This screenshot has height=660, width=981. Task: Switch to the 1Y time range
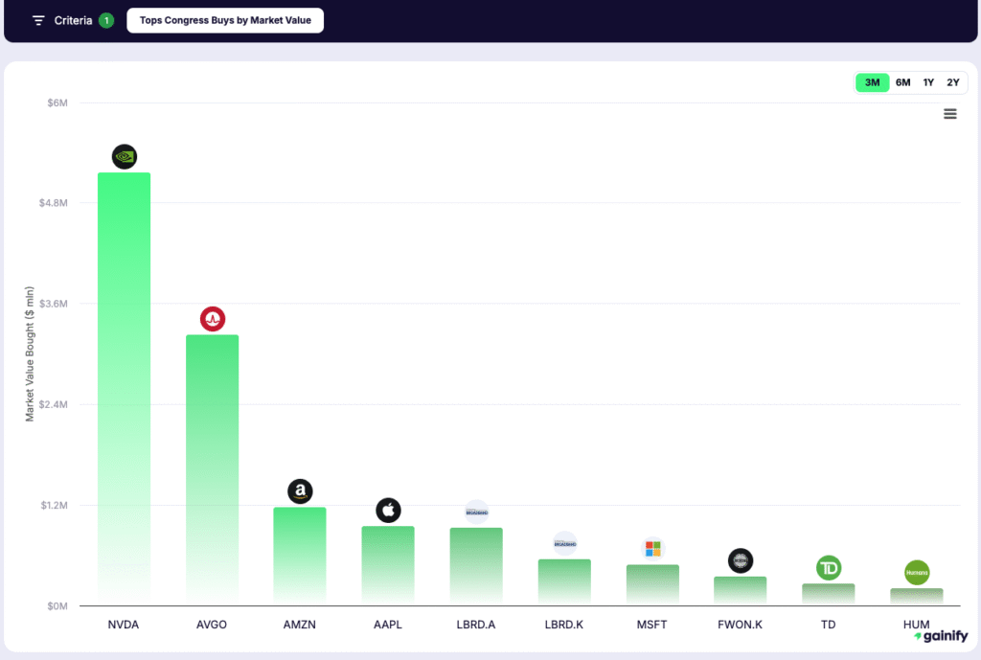(x=928, y=82)
